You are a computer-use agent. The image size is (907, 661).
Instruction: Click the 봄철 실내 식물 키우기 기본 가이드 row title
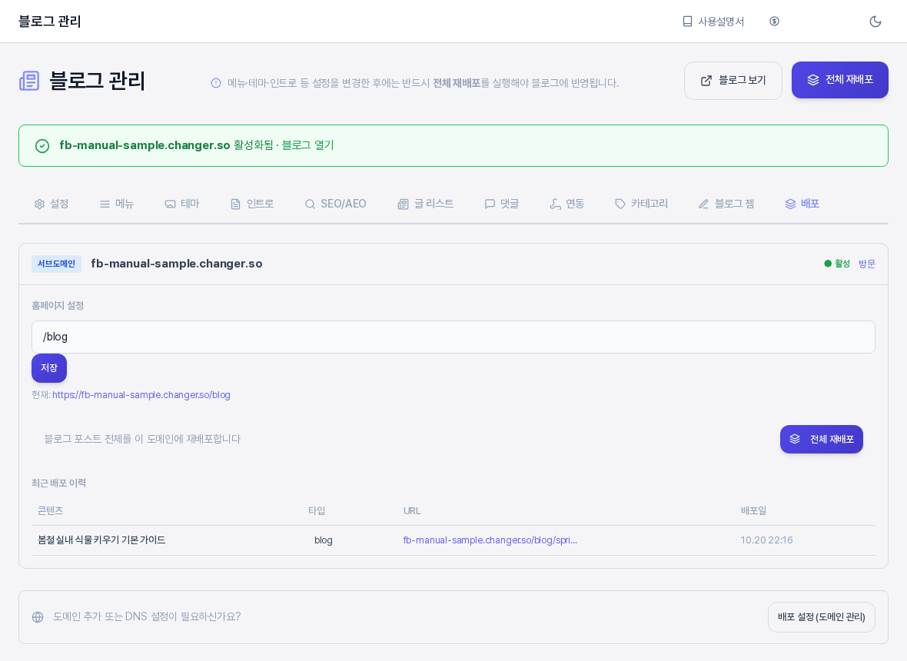point(101,540)
